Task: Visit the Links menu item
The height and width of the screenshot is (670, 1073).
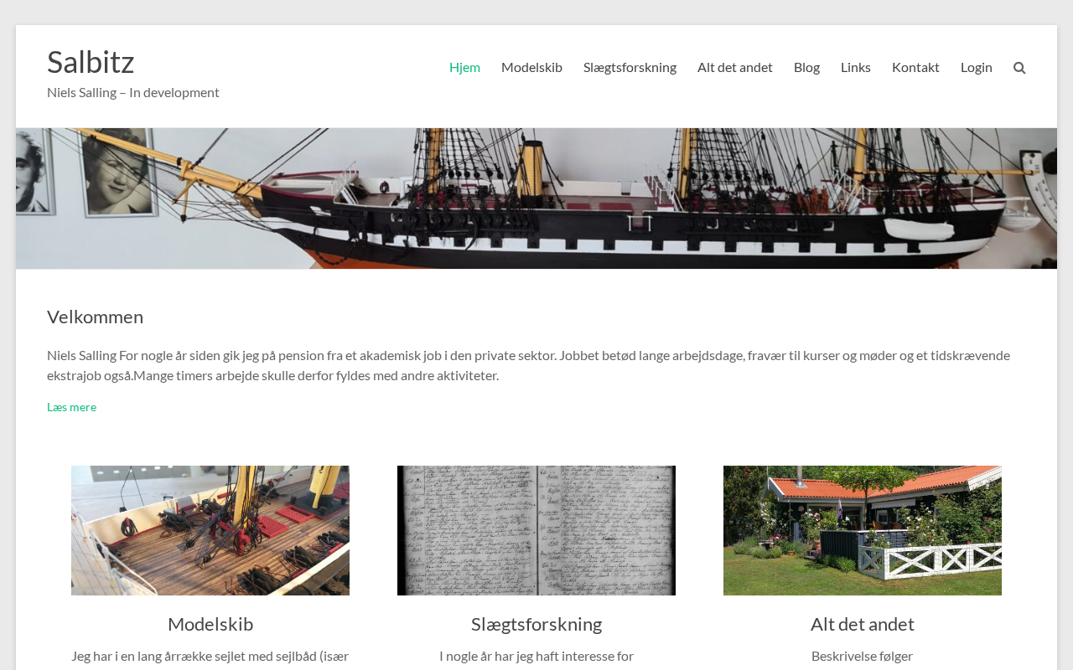Action: [x=856, y=67]
